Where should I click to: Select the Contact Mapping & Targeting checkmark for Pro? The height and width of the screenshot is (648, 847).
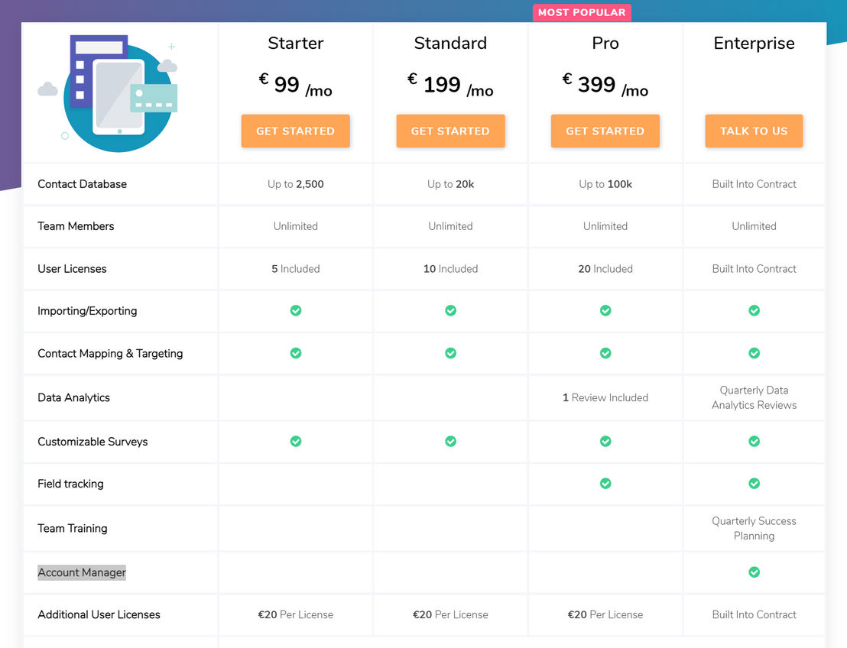point(605,353)
